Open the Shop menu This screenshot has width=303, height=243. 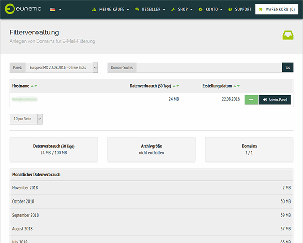tap(182, 9)
